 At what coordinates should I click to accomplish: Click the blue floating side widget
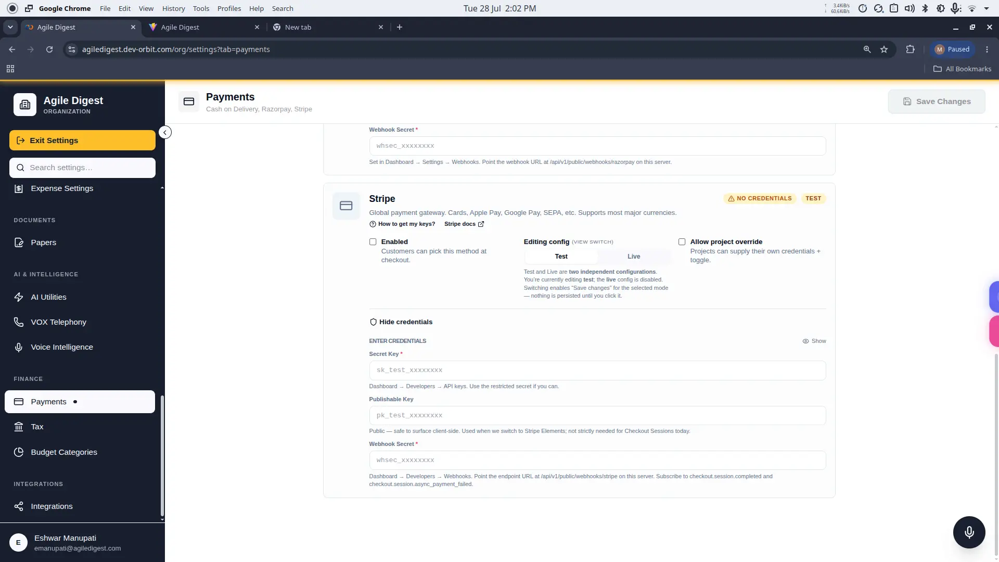point(994,297)
